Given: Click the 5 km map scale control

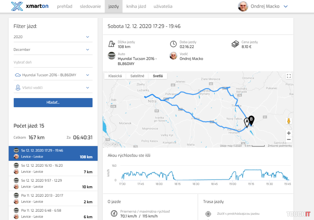Looking at the screenshot, I should [x=255, y=146].
